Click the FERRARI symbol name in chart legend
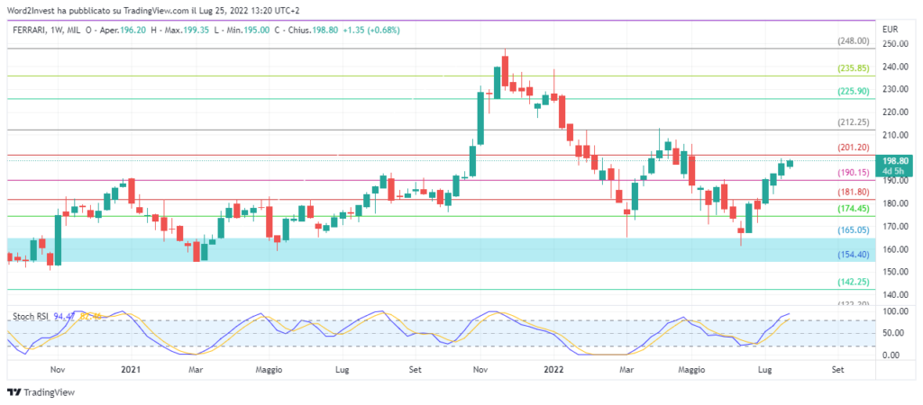 (34, 30)
